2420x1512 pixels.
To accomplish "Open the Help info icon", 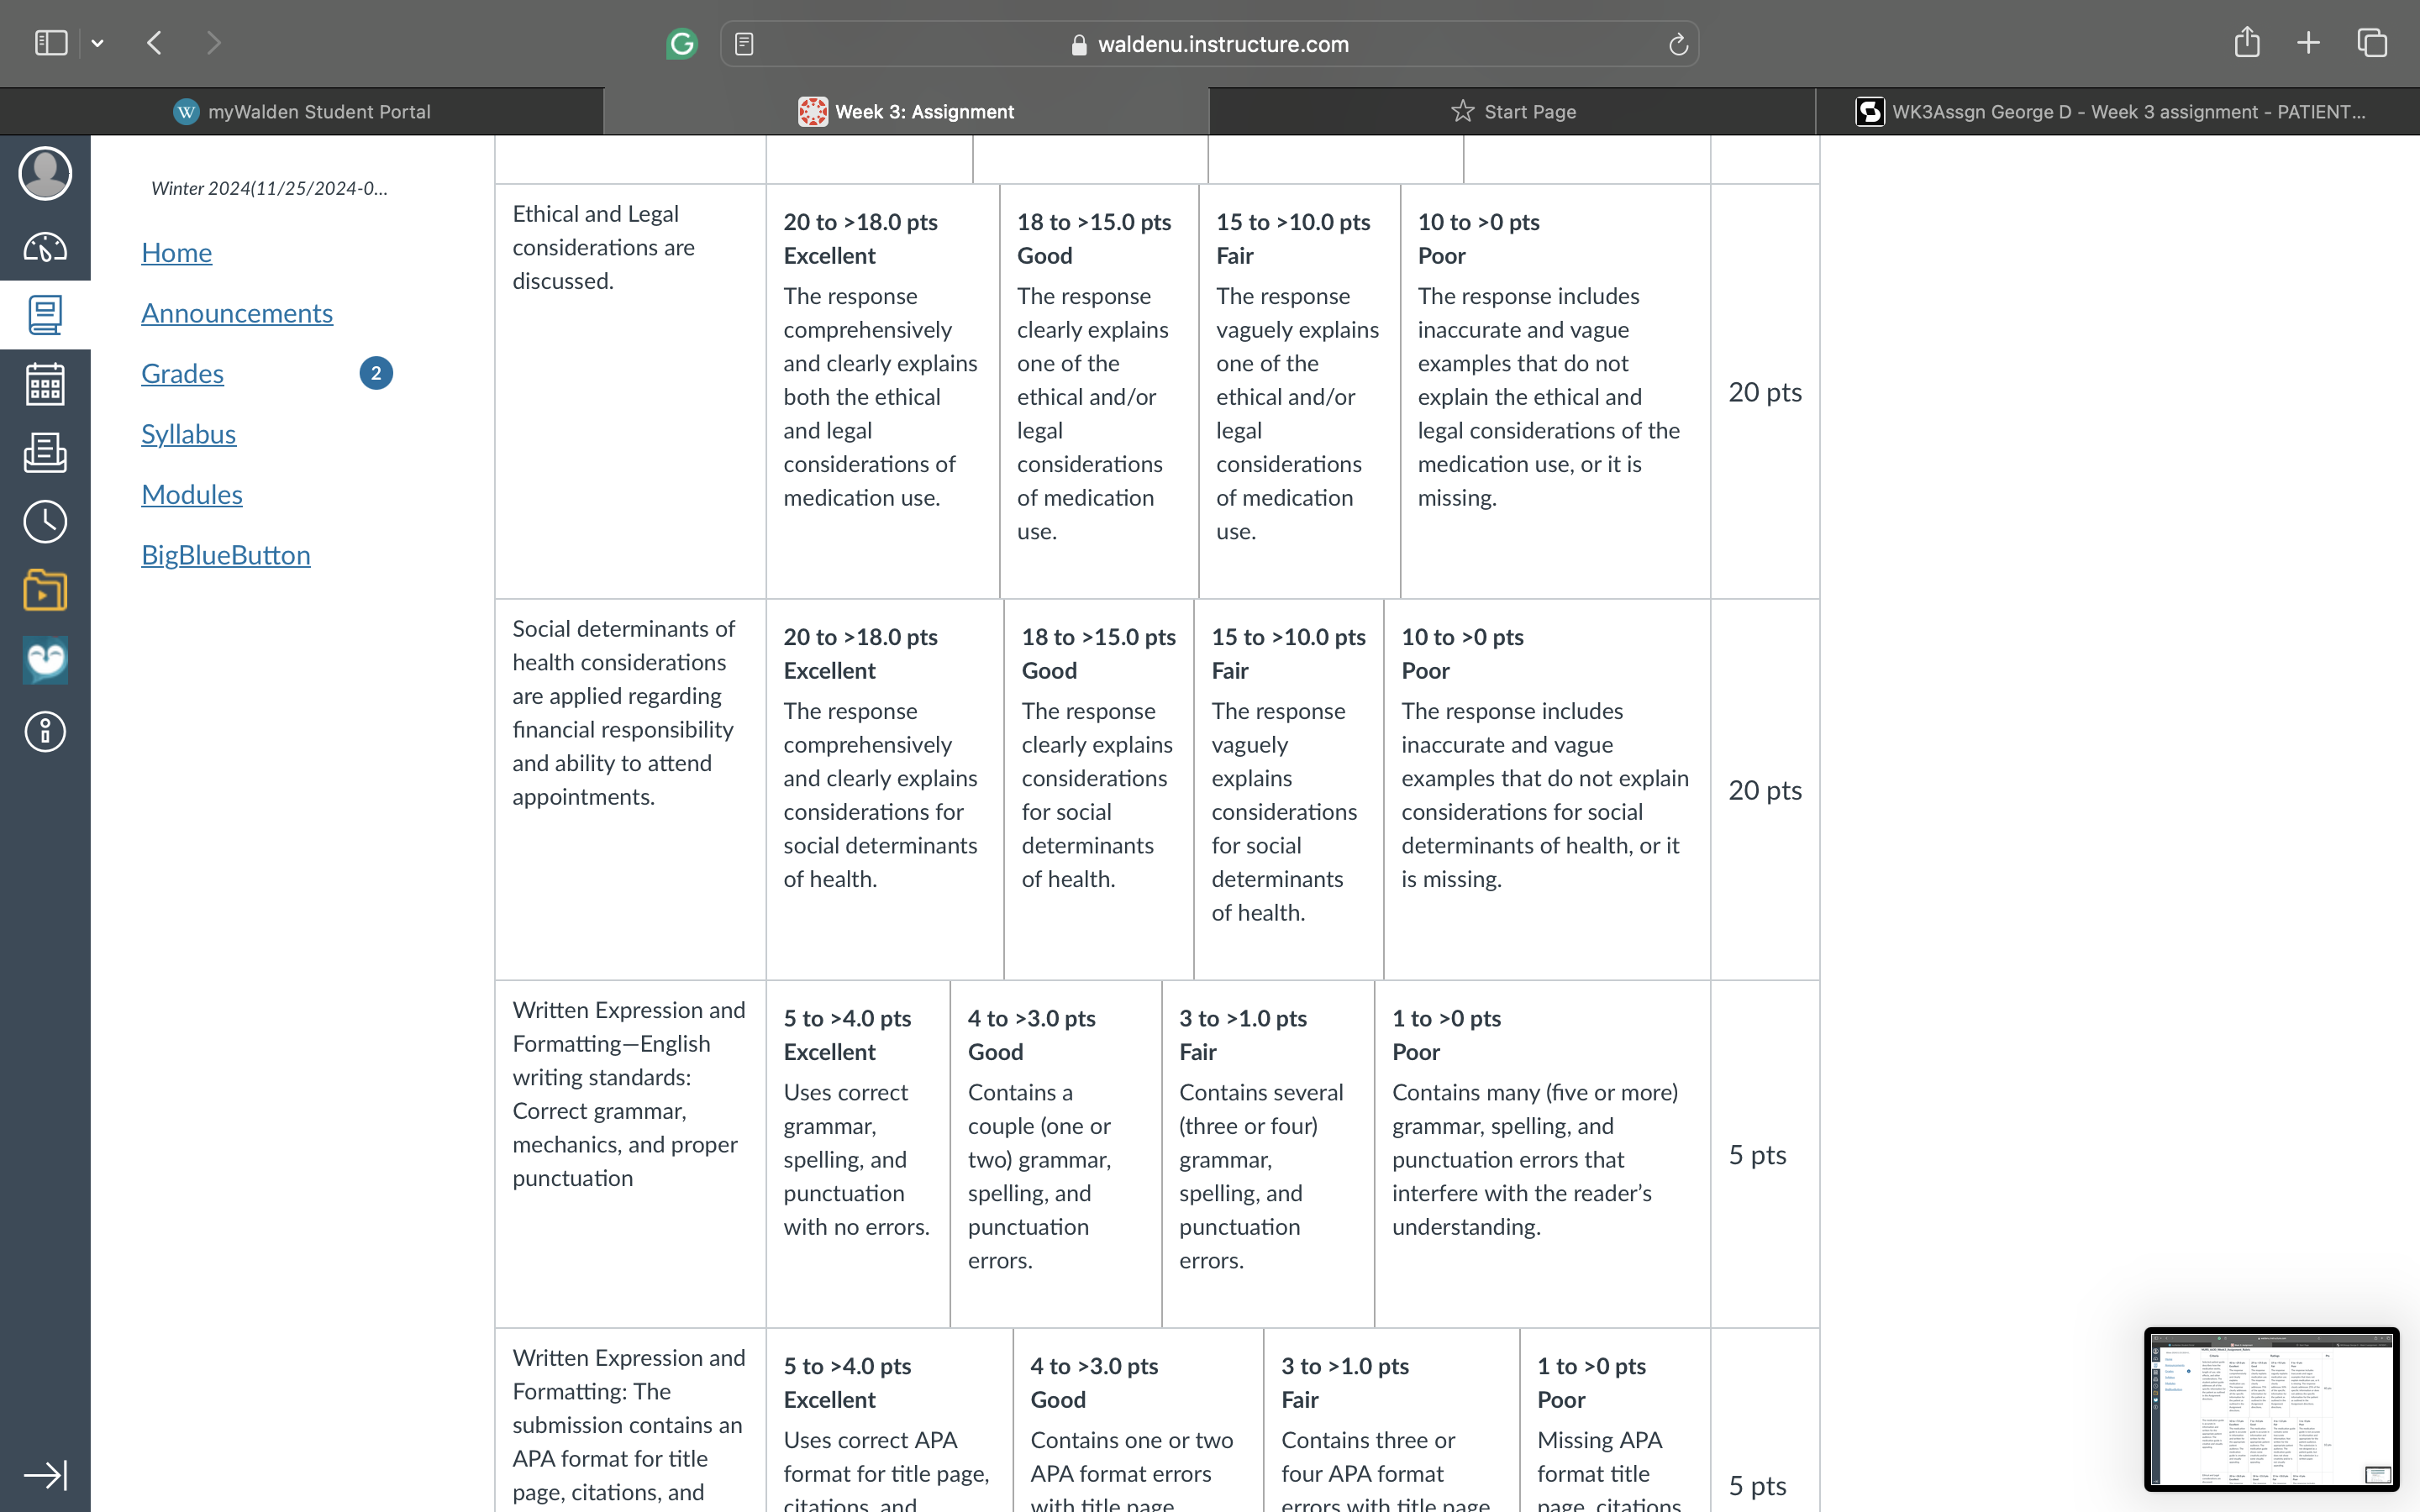I will (x=45, y=732).
